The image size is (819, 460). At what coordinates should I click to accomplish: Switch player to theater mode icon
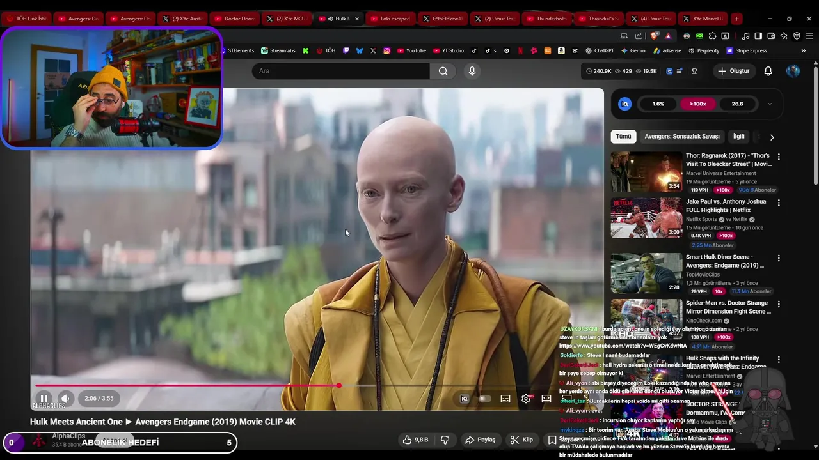click(x=546, y=399)
